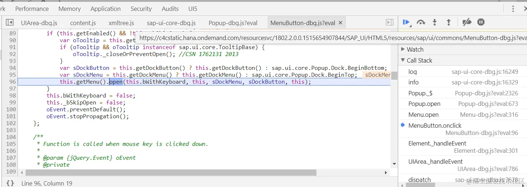The image size is (527, 187).
Task: Deactivate breakpoints icon
Action: [467, 23]
